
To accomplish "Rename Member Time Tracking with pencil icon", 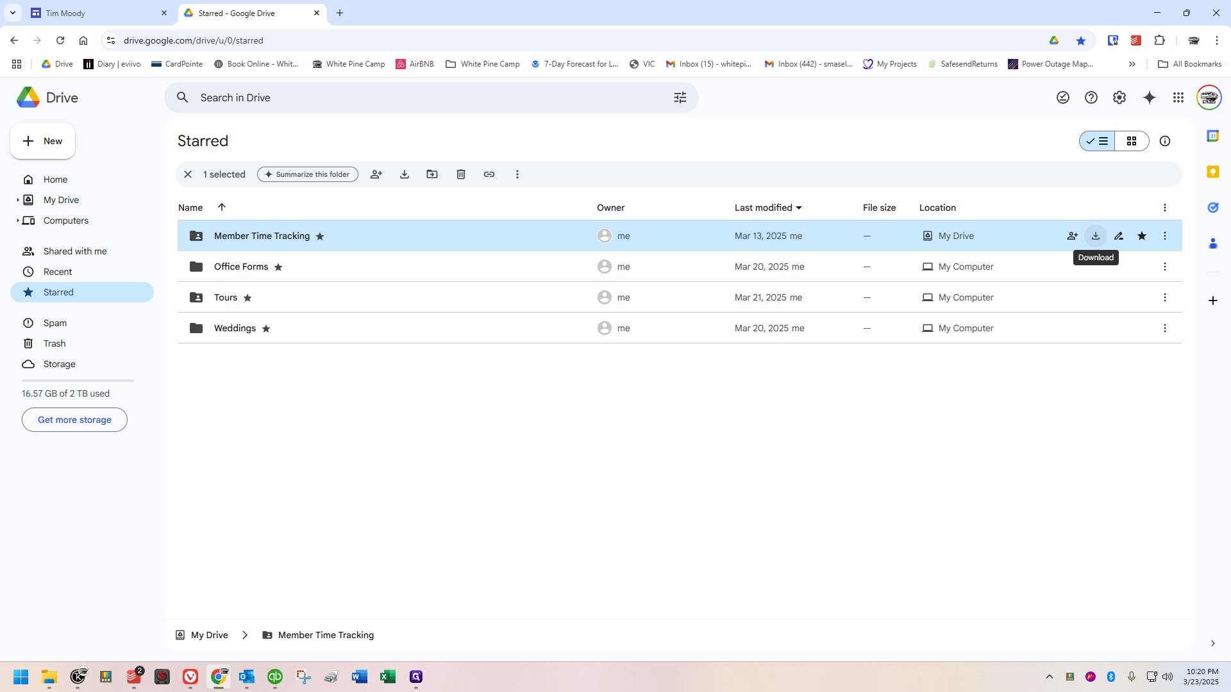I will (x=1119, y=236).
